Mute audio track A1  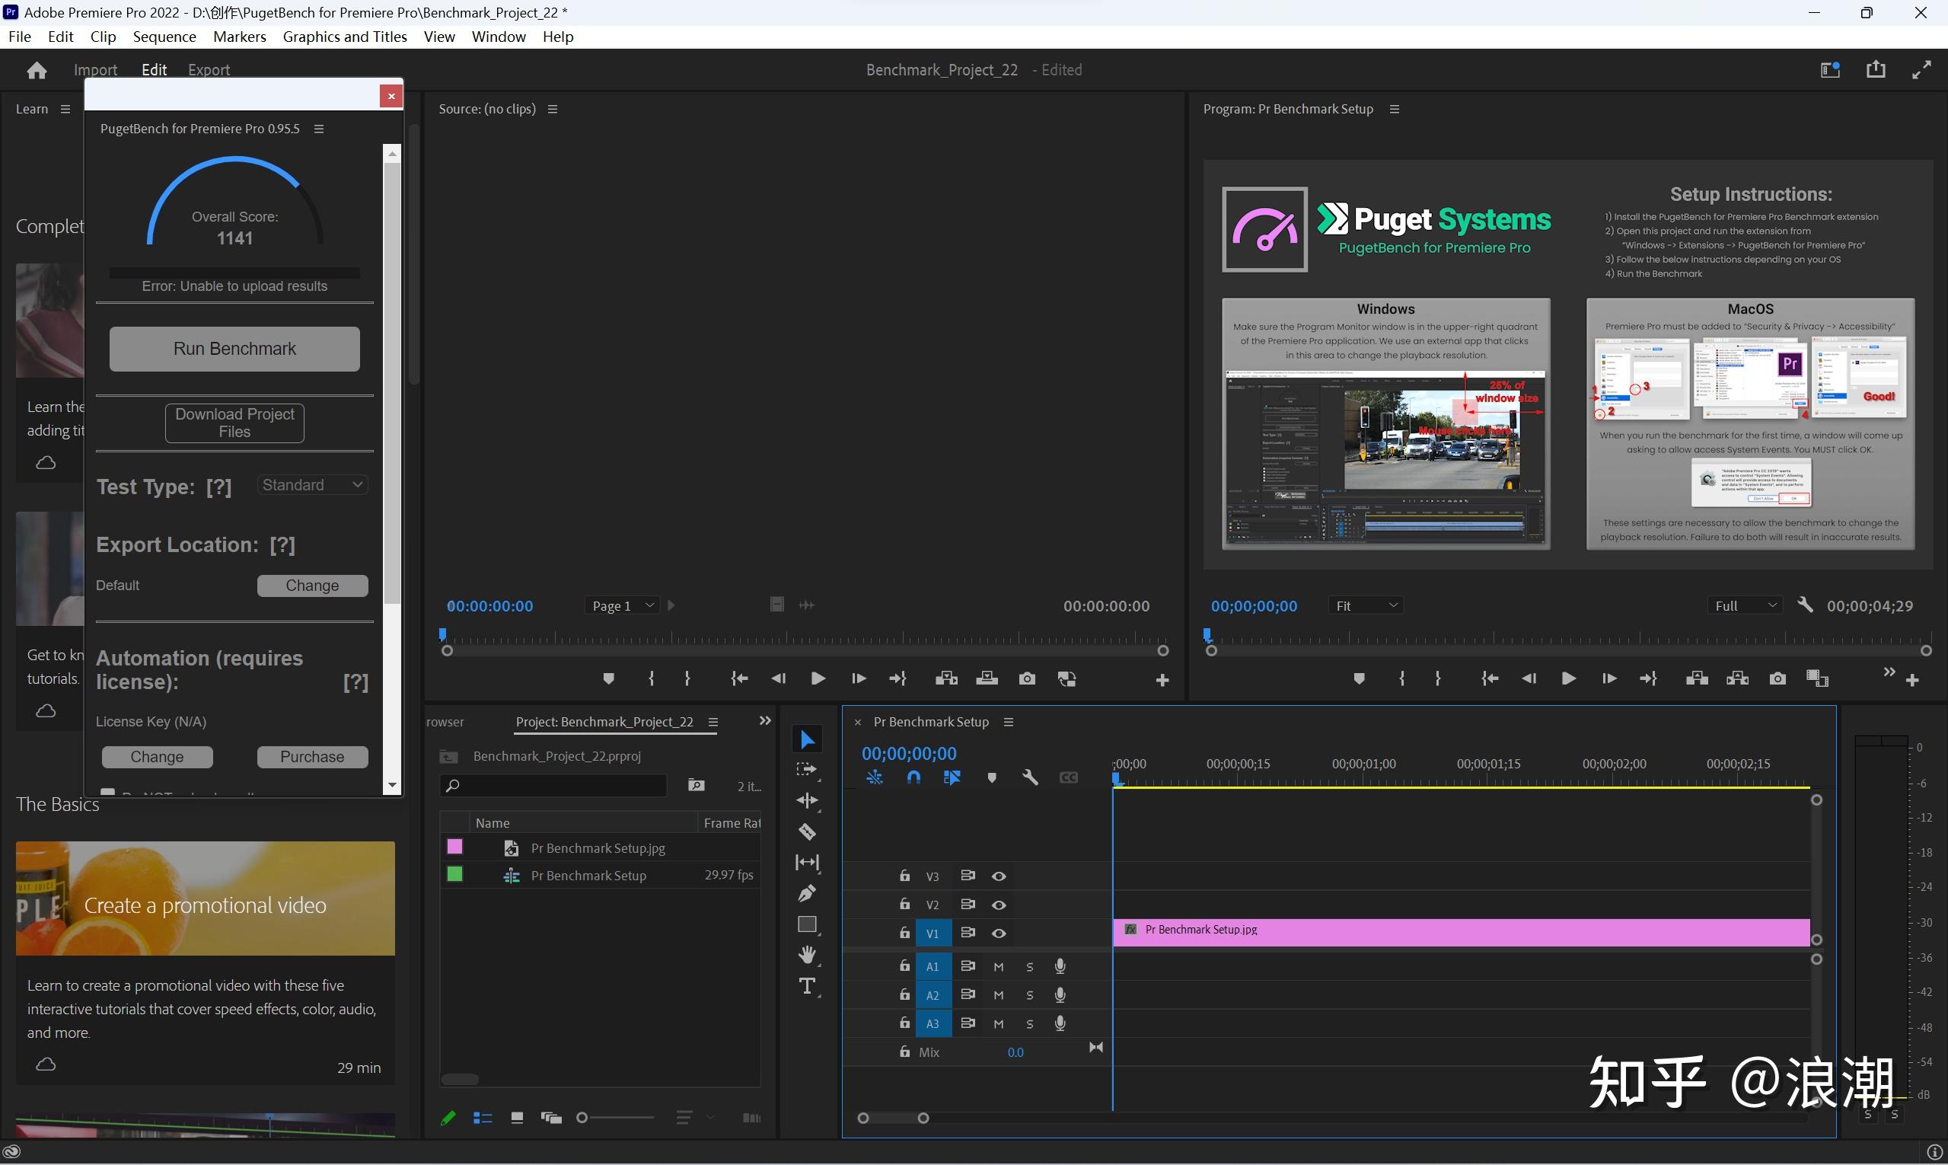998,966
